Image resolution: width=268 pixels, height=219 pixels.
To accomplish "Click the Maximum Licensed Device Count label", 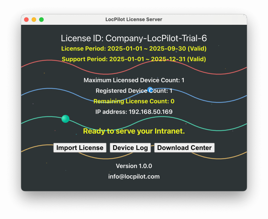I will tap(134, 80).
